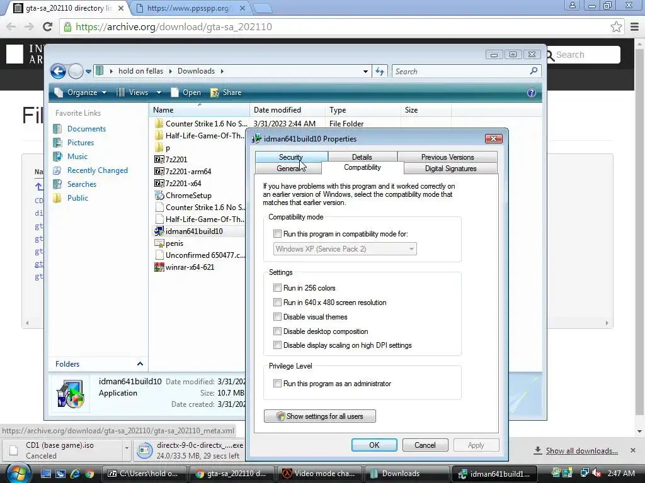The height and width of the screenshot is (483, 645).
Task: Open Documents favorite link
Action: pos(86,129)
